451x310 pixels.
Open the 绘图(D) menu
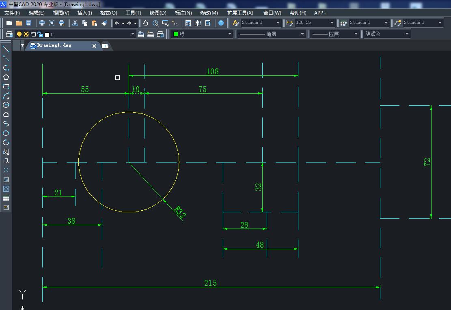[x=158, y=13]
